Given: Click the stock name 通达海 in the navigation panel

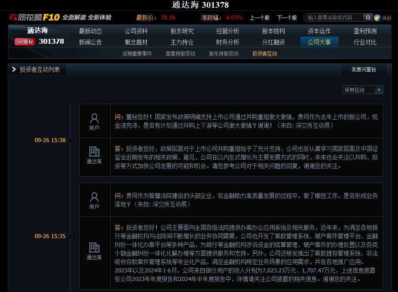Looking at the screenshot, I should (x=38, y=31).
